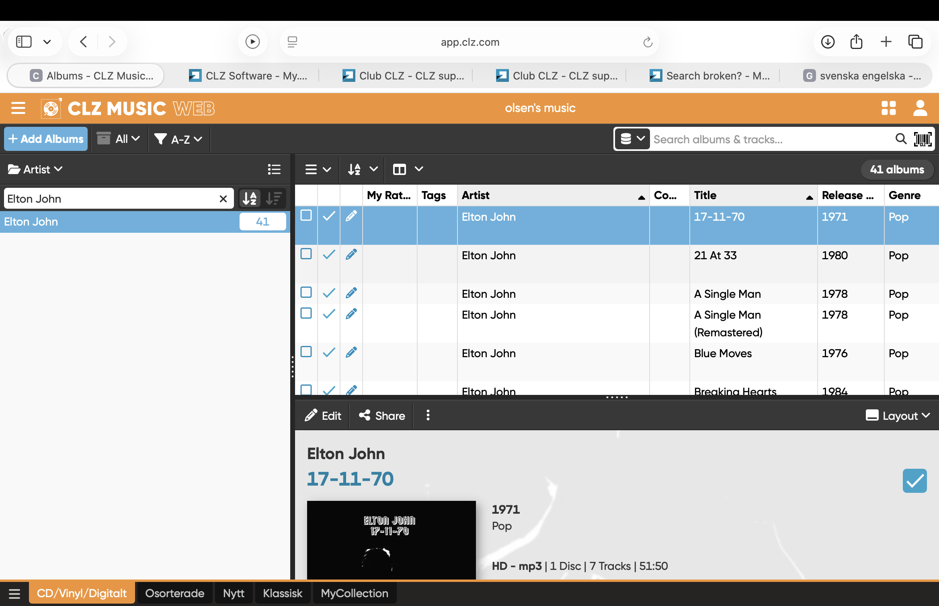Image resolution: width=939 pixels, height=606 pixels.
Task: Toggle the large blue collection status checkmark
Action: coord(914,481)
